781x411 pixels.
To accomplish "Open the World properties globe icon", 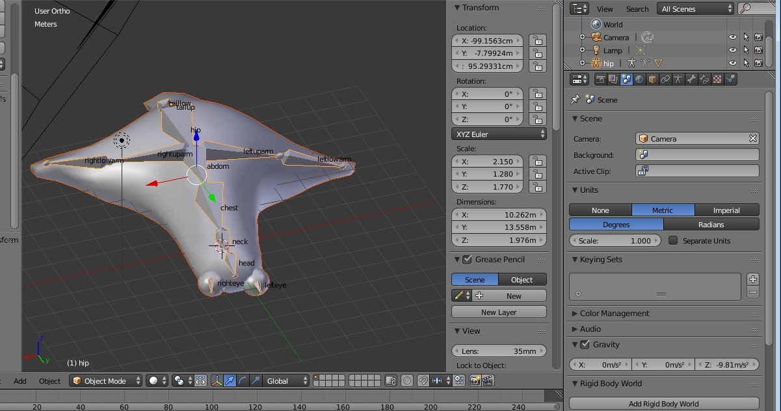I will pyautogui.click(x=639, y=79).
